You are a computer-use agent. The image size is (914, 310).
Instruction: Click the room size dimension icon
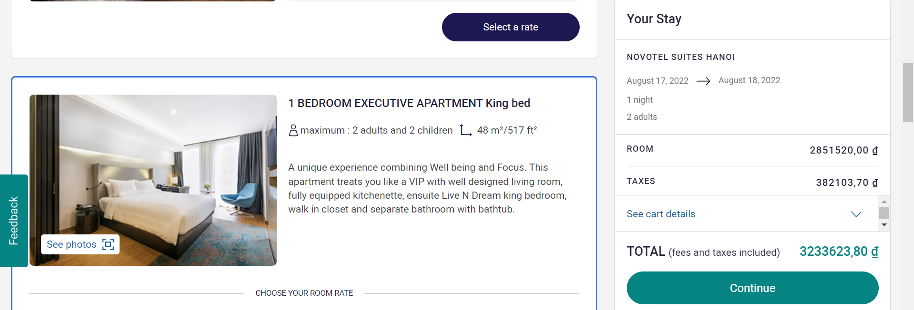point(465,130)
